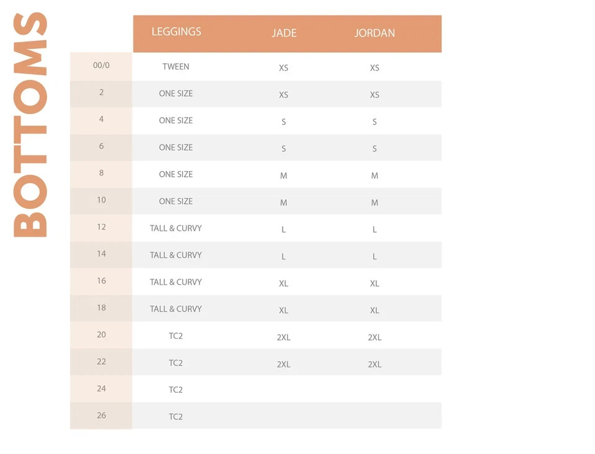Click ONE SIZE in the size 4 row
Screen dimensions: 595x454
pyautogui.click(x=176, y=120)
